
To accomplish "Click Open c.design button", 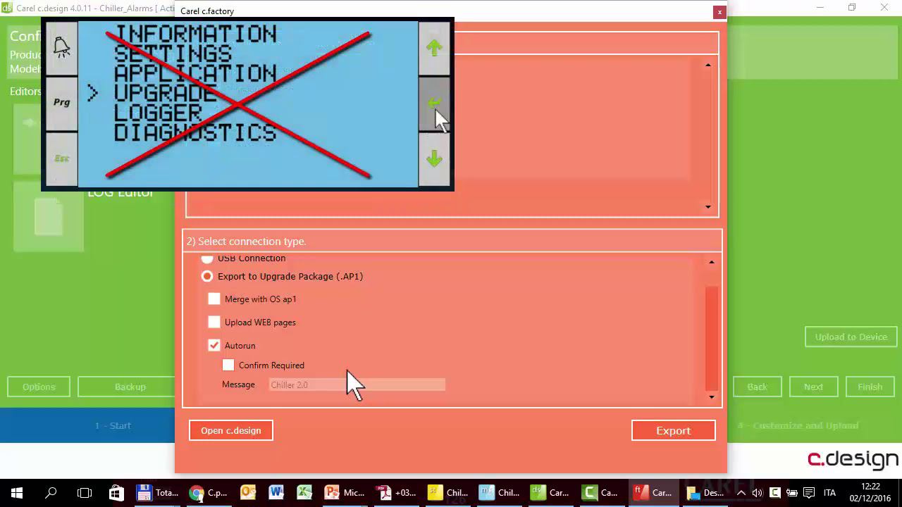I will pos(231,430).
